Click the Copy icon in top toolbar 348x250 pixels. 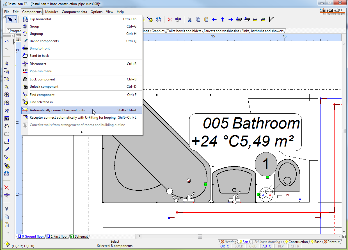(198, 19)
